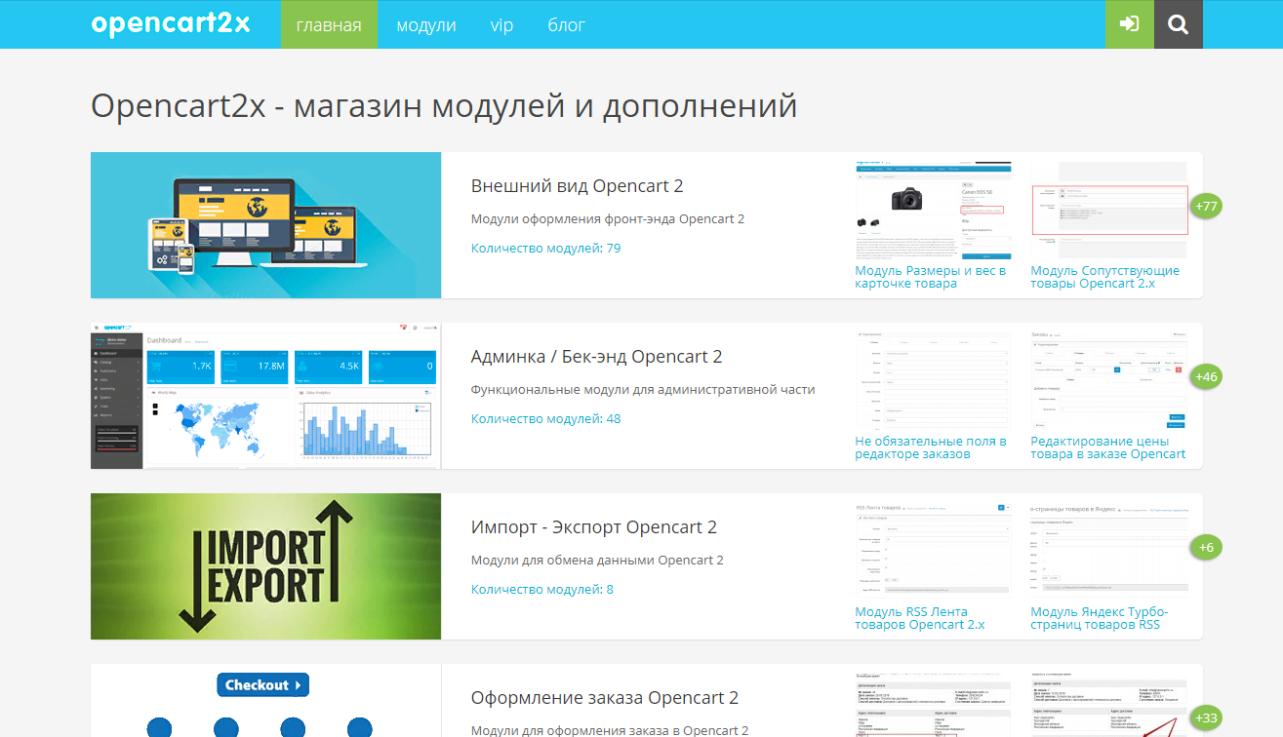Viewport: 1283px width, 737px height.
Task: Click Редактирование цены товара в заказе link
Action: tap(1108, 447)
